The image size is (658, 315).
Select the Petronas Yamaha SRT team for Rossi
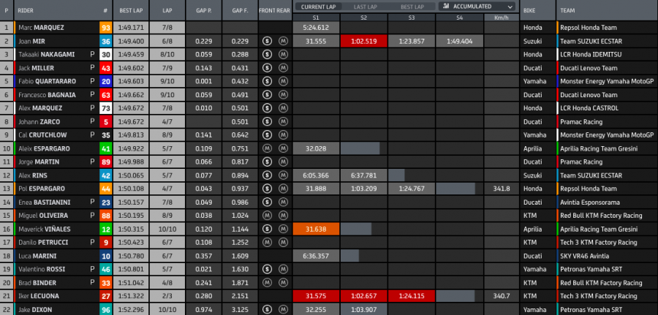(x=590, y=269)
